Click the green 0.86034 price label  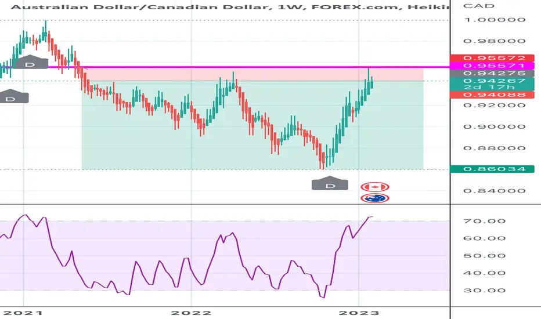[x=492, y=169]
